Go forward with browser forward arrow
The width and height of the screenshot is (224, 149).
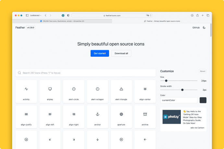[50, 16]
